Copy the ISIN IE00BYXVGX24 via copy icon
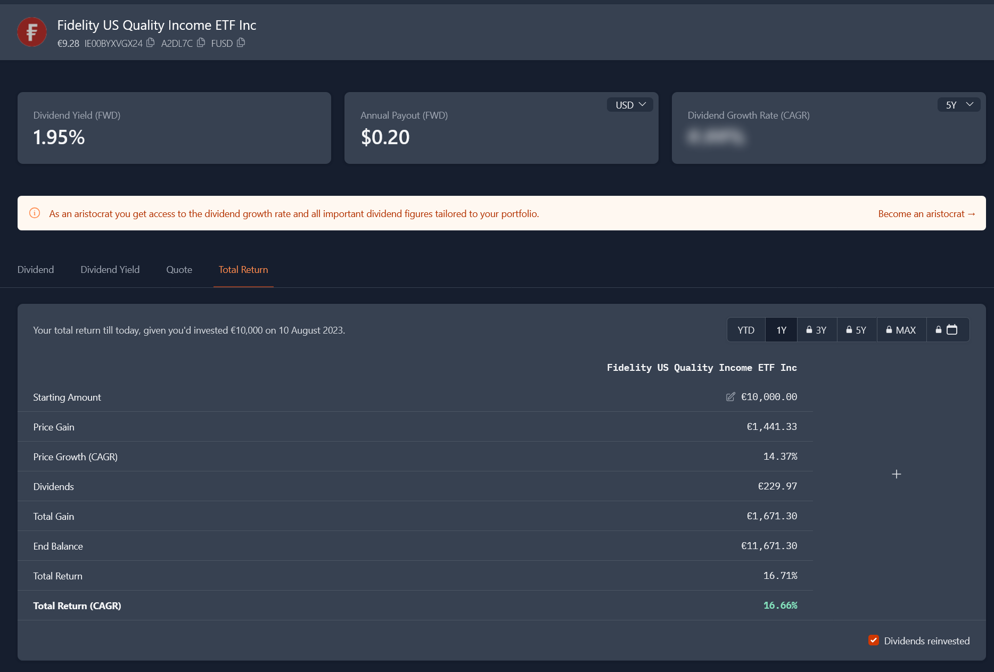This screenshot has height=672, width=994. tap(151, 43)
